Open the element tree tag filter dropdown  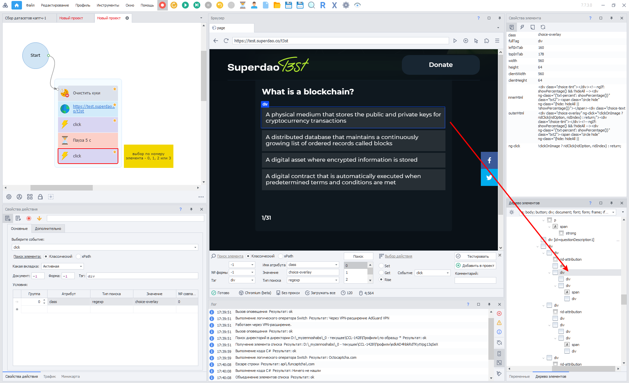[614, 212]
